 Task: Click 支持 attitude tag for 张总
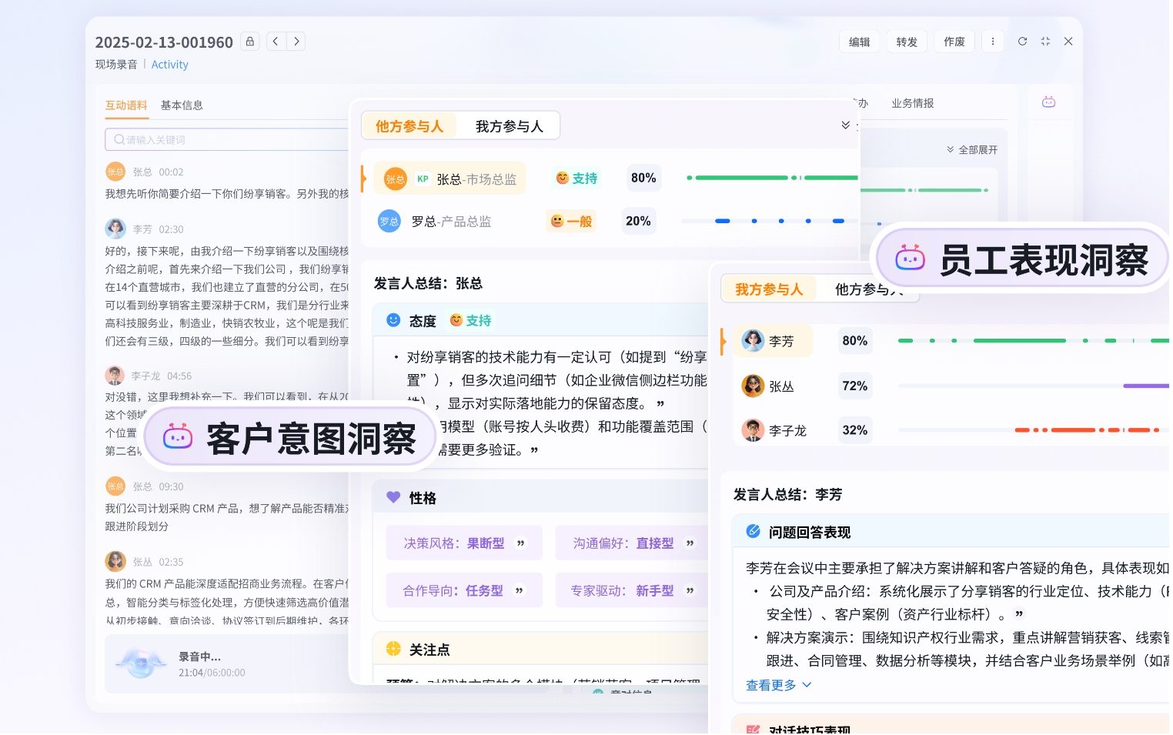point(577,179)
